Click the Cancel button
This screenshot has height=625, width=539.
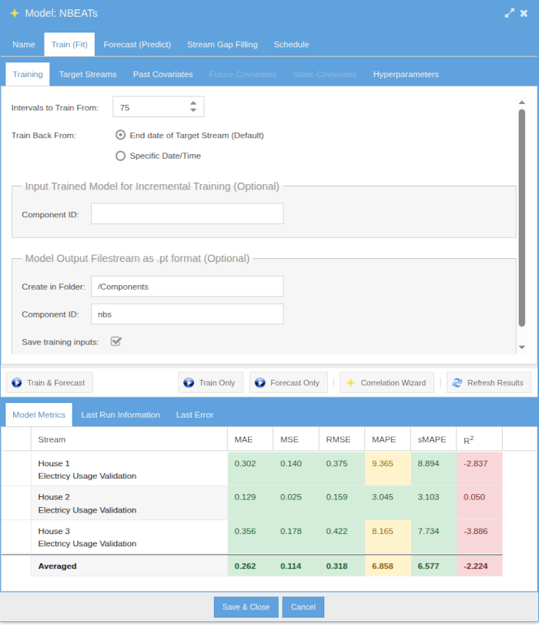point(303,607)
